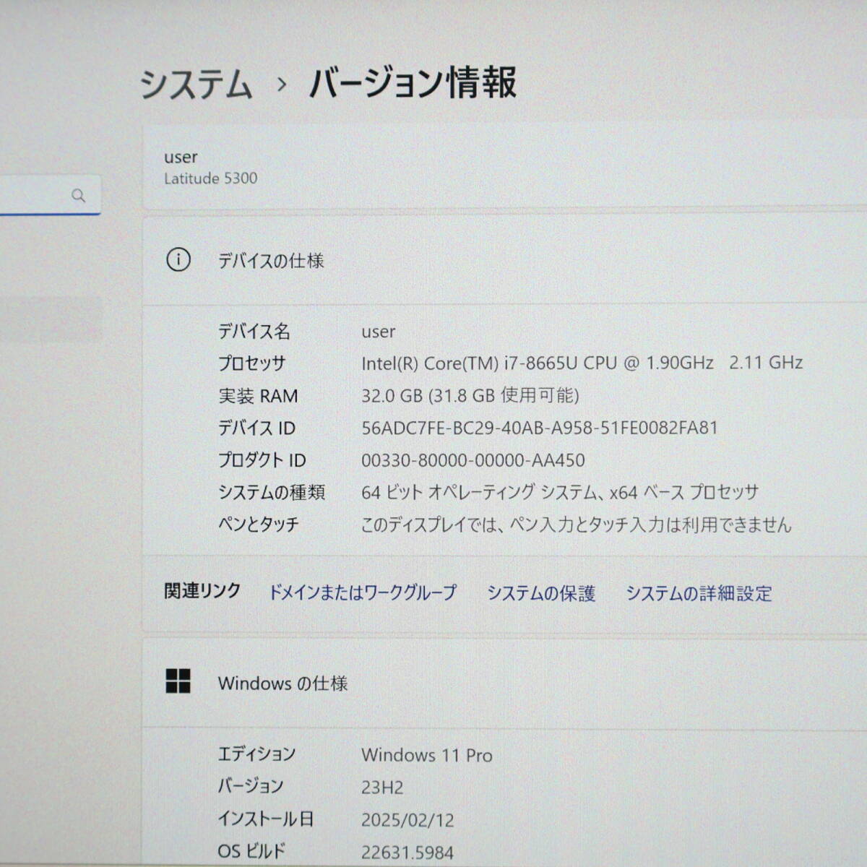Open ドメインまたはワークグループ link

click(363, 592)
